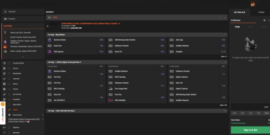Open the Favorites star in sidebar
This screenshot has width=270, height=135.
(x=5, y=11)
